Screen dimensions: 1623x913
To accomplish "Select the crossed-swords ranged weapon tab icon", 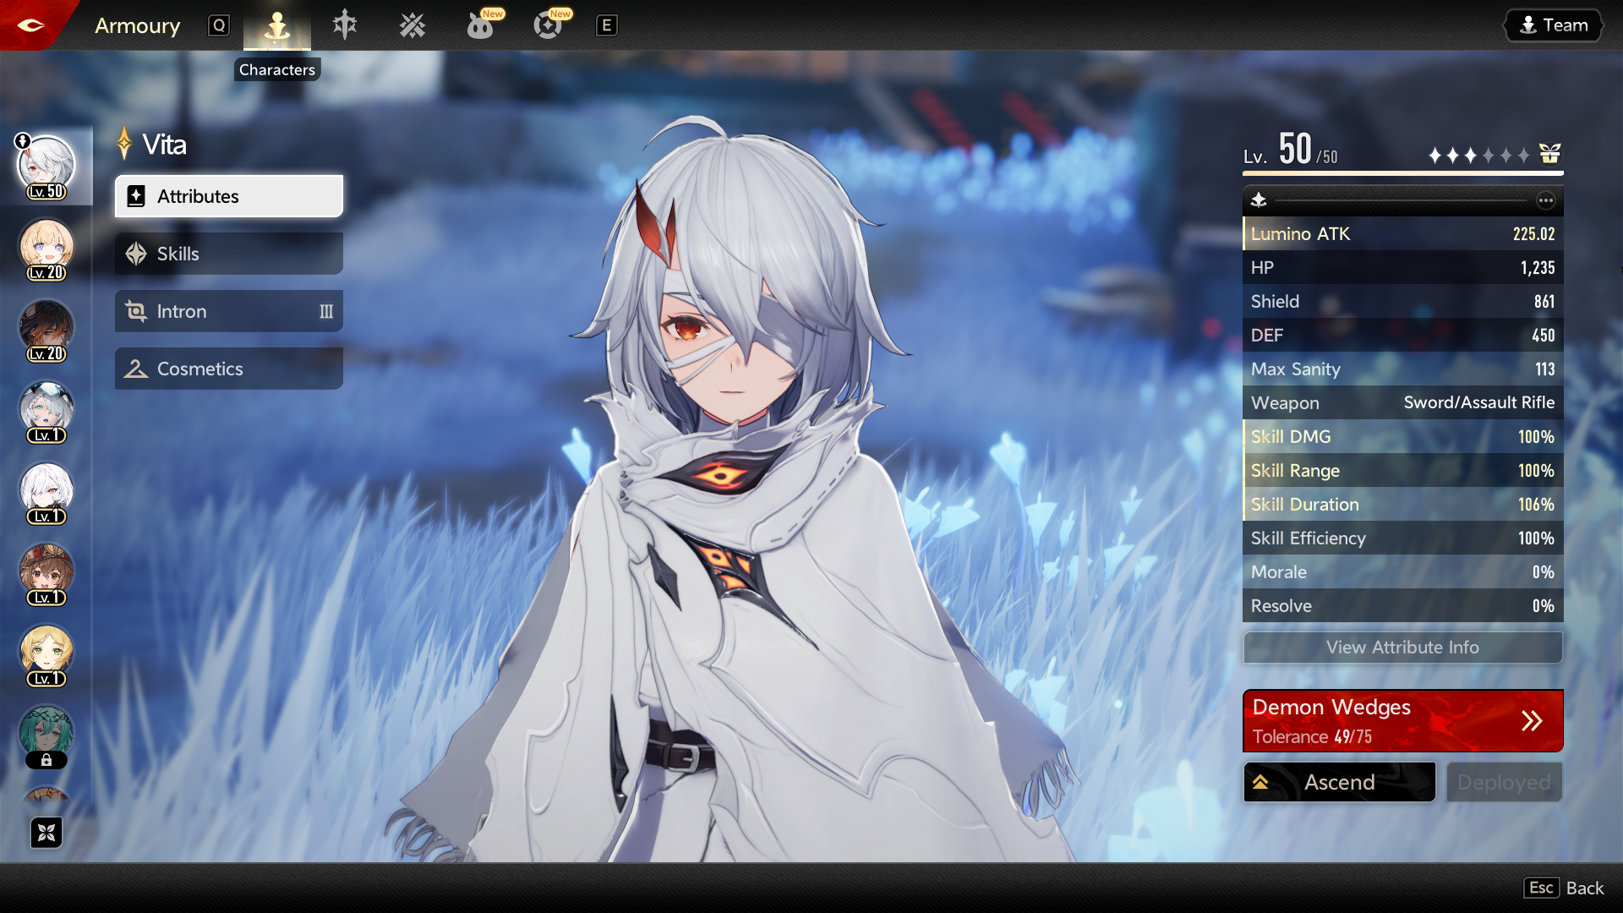I will pos(413,25).
